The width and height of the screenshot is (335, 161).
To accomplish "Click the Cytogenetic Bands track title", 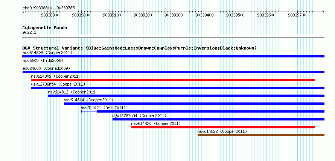I will [x=45, y=28].
